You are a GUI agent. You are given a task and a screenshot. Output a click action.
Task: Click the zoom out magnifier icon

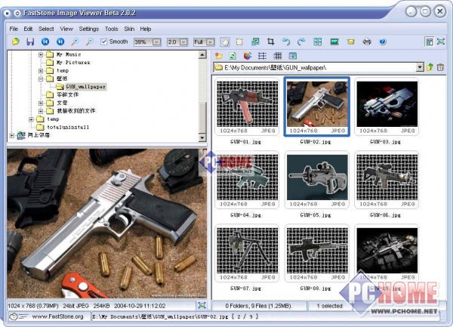coord(90,42)
